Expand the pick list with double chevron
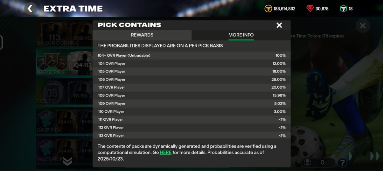The image size is (383, 171). point(67,161)
